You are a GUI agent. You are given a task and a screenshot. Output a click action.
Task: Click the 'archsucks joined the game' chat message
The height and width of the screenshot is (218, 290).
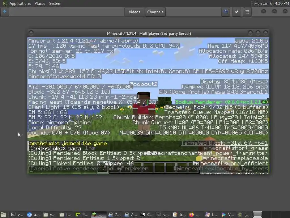coord(68,143)
